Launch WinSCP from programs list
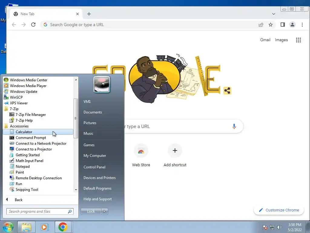Screen dimensions: 310x233 click(38, 97)
